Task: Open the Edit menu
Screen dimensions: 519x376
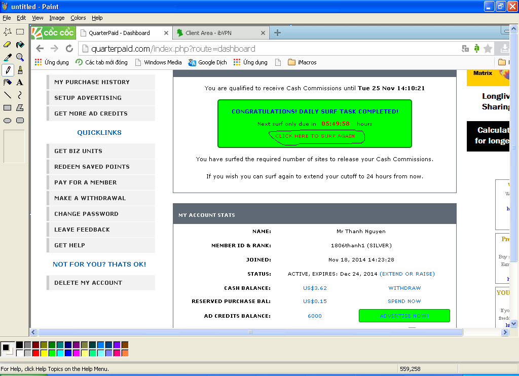Action: click(x=21, y=18)
